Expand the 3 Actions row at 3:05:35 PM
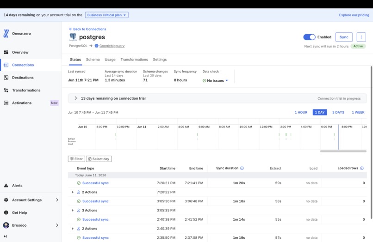The image size is (373, 242). pyautogui.click(x=73, y=211)
